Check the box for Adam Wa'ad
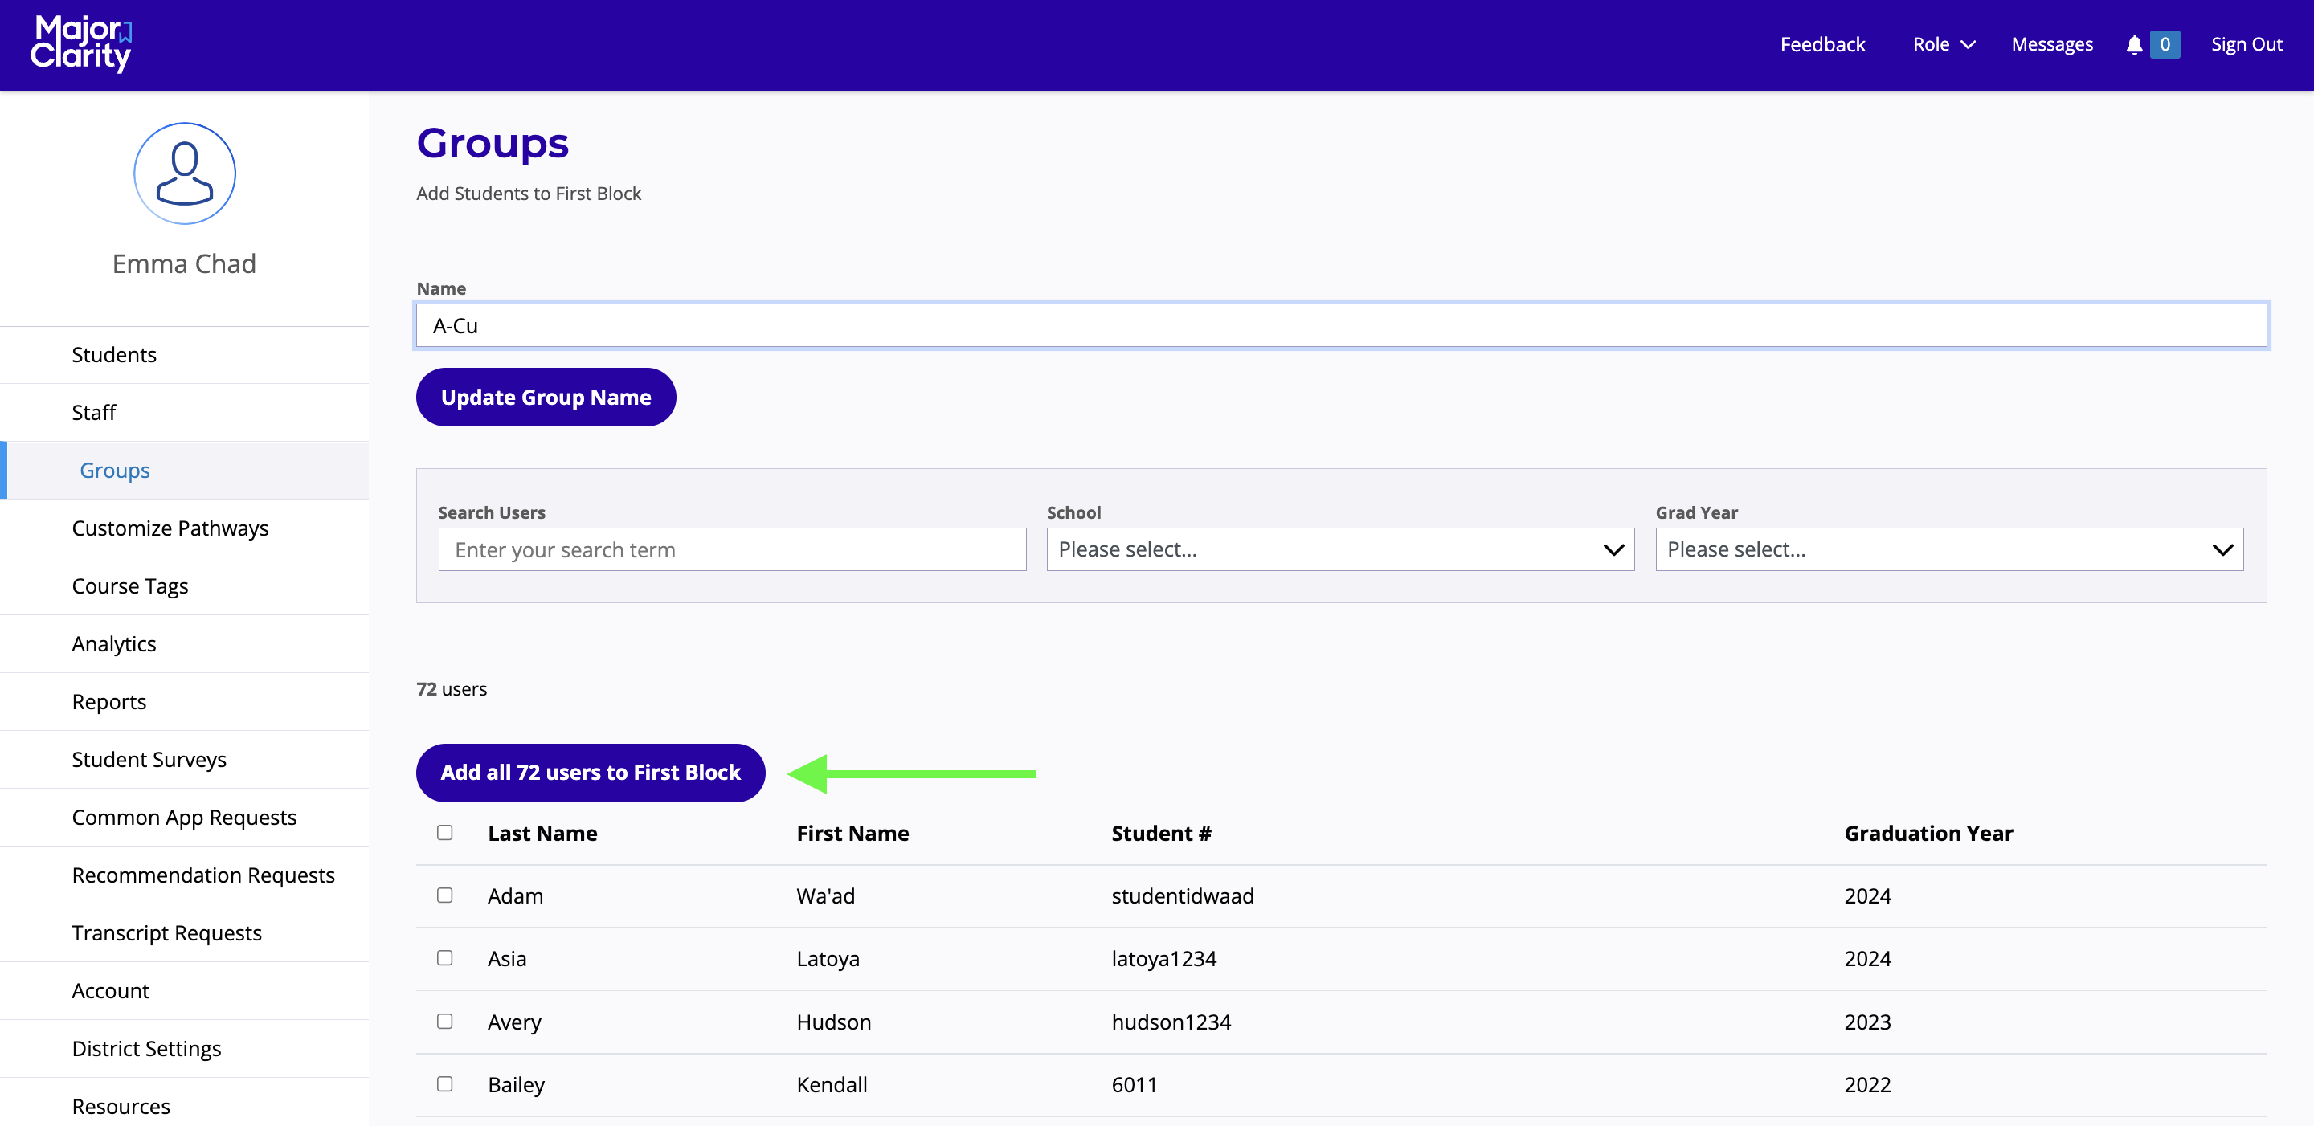The height and width of the screenshot is (1126, 2314). pos(444,895)
